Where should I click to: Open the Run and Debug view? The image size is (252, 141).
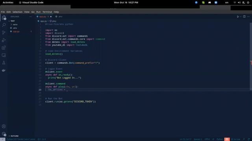(4, 40)
